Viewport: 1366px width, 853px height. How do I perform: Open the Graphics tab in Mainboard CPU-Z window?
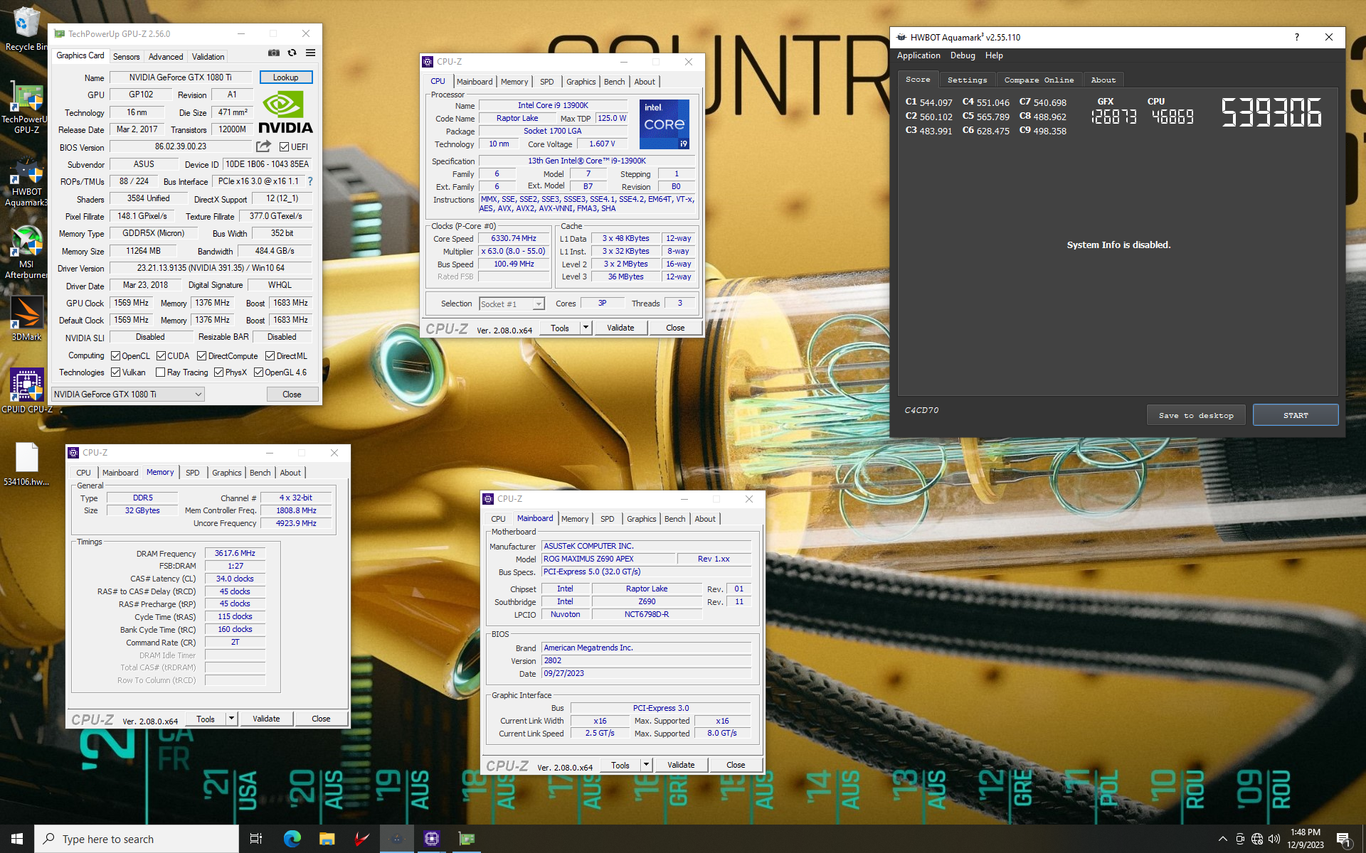click(641, 519)
